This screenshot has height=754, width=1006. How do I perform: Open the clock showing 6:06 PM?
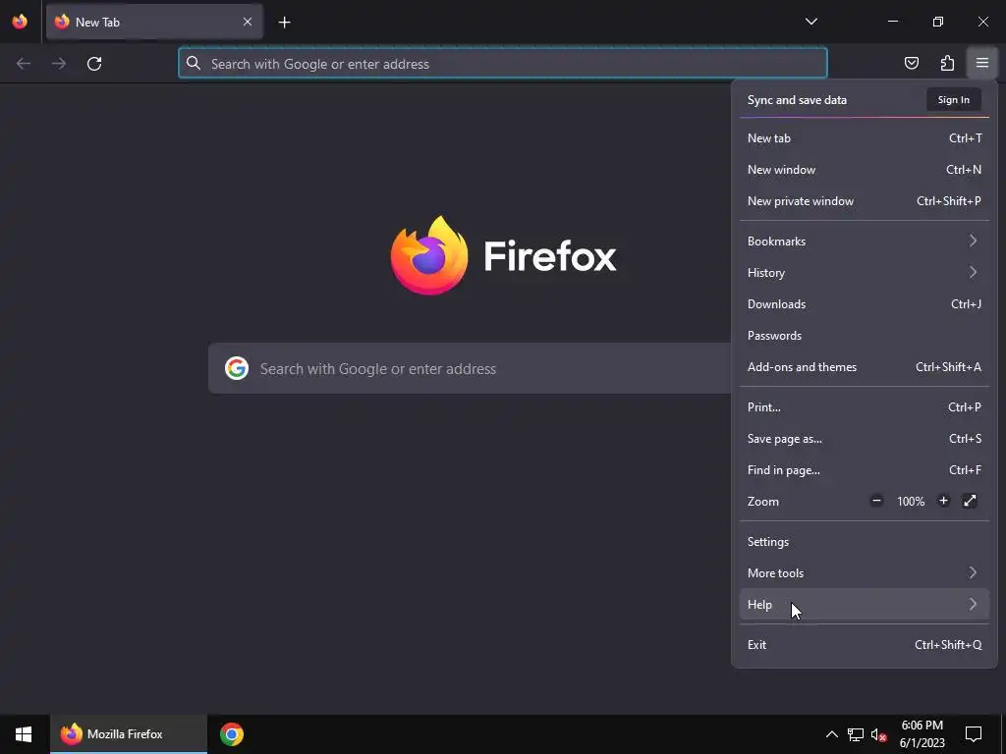pos(922,734)
